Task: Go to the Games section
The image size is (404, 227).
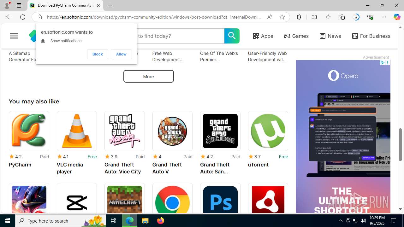Action: click(296, 36)
